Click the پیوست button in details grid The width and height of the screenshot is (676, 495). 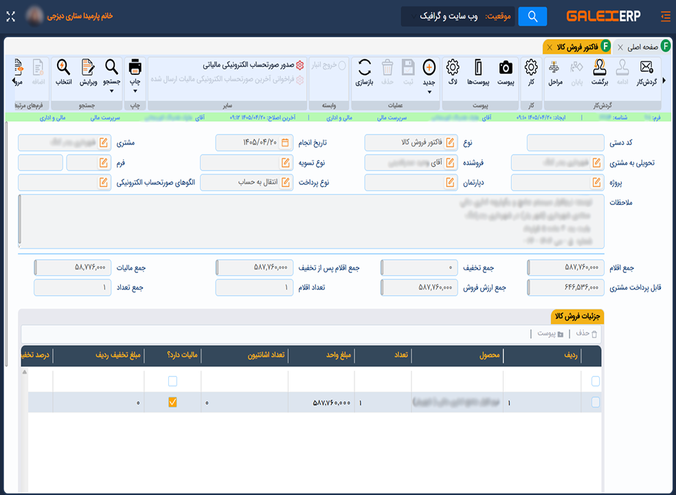point(550,333)
